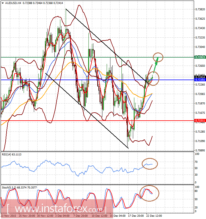Click the 17 Dec 20:00 time label

pos(136,216)
